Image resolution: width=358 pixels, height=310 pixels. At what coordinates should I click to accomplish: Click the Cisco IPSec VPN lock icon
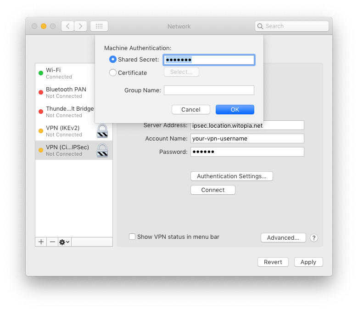pyautogui.click(x=102, y=150)
